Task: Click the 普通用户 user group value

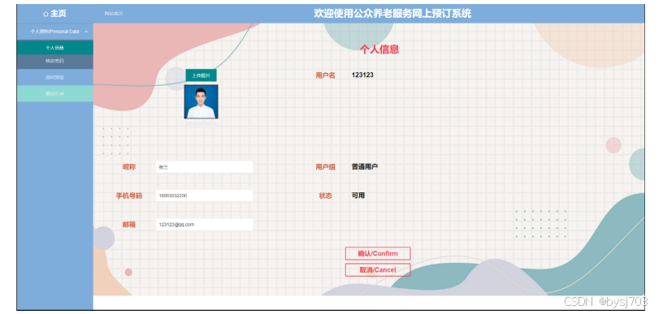Action: click(x=365, y=166)
